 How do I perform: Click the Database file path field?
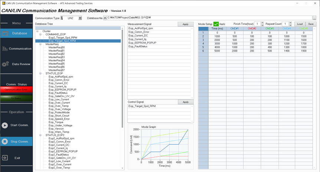210,18
